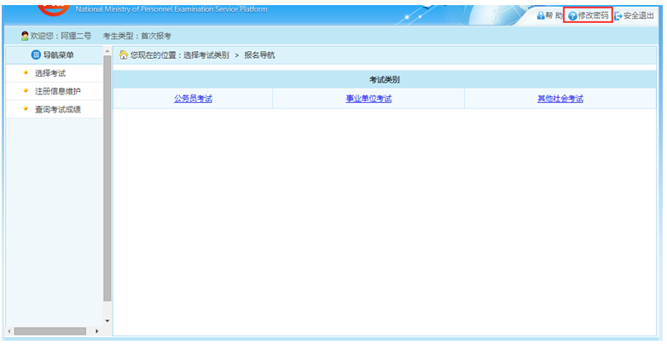Select the 其他社会考试 exam category link

tap(560, 99)
